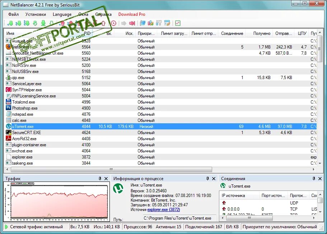Click the large uTorrent logo in process info
The height and width of the screenshot is (234, 327).
(118, 188)
